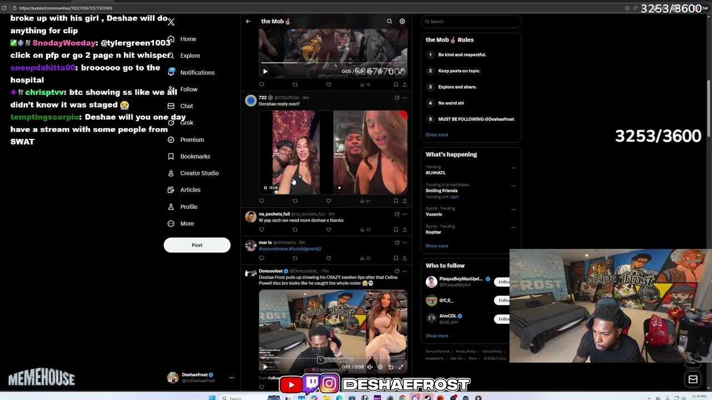Focus the X Search field
712x400 pixels.
471,21
